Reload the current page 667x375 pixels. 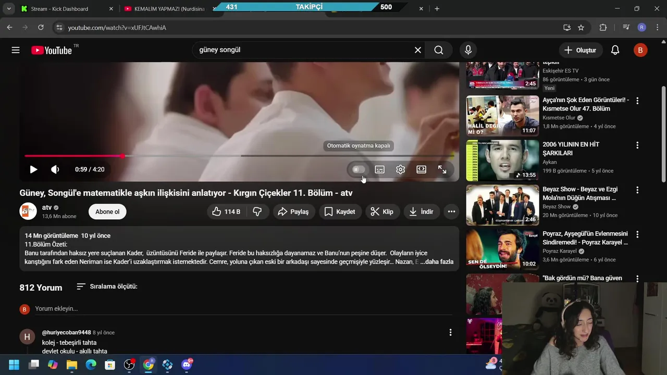(41, 28)
